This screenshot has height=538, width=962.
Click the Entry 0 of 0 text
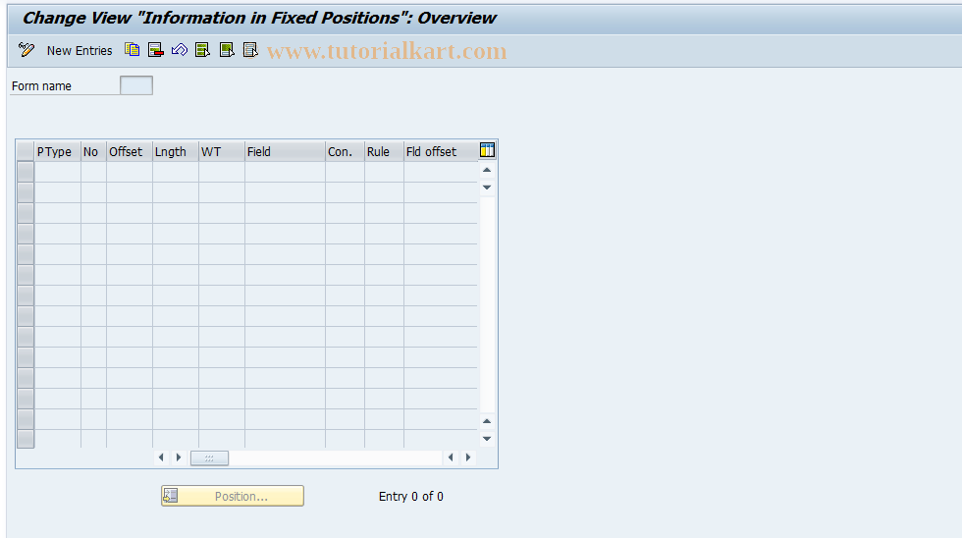pos(411,497)
